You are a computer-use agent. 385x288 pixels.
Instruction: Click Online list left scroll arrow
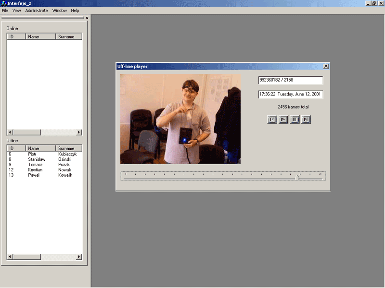click(x=10, y=132)
